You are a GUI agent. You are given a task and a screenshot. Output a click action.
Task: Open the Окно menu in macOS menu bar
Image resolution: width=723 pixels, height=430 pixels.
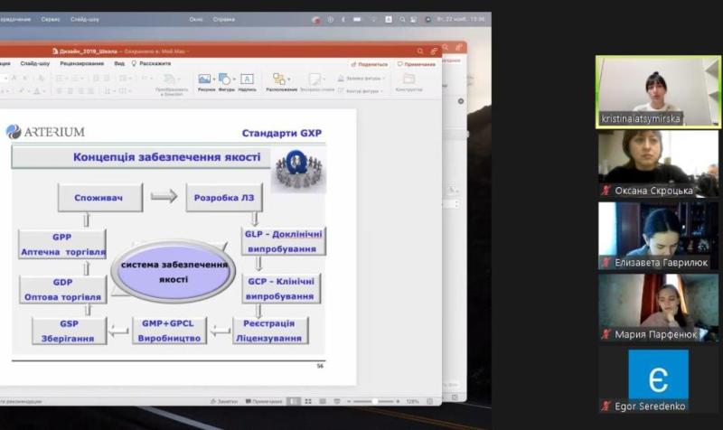(196, 19)
